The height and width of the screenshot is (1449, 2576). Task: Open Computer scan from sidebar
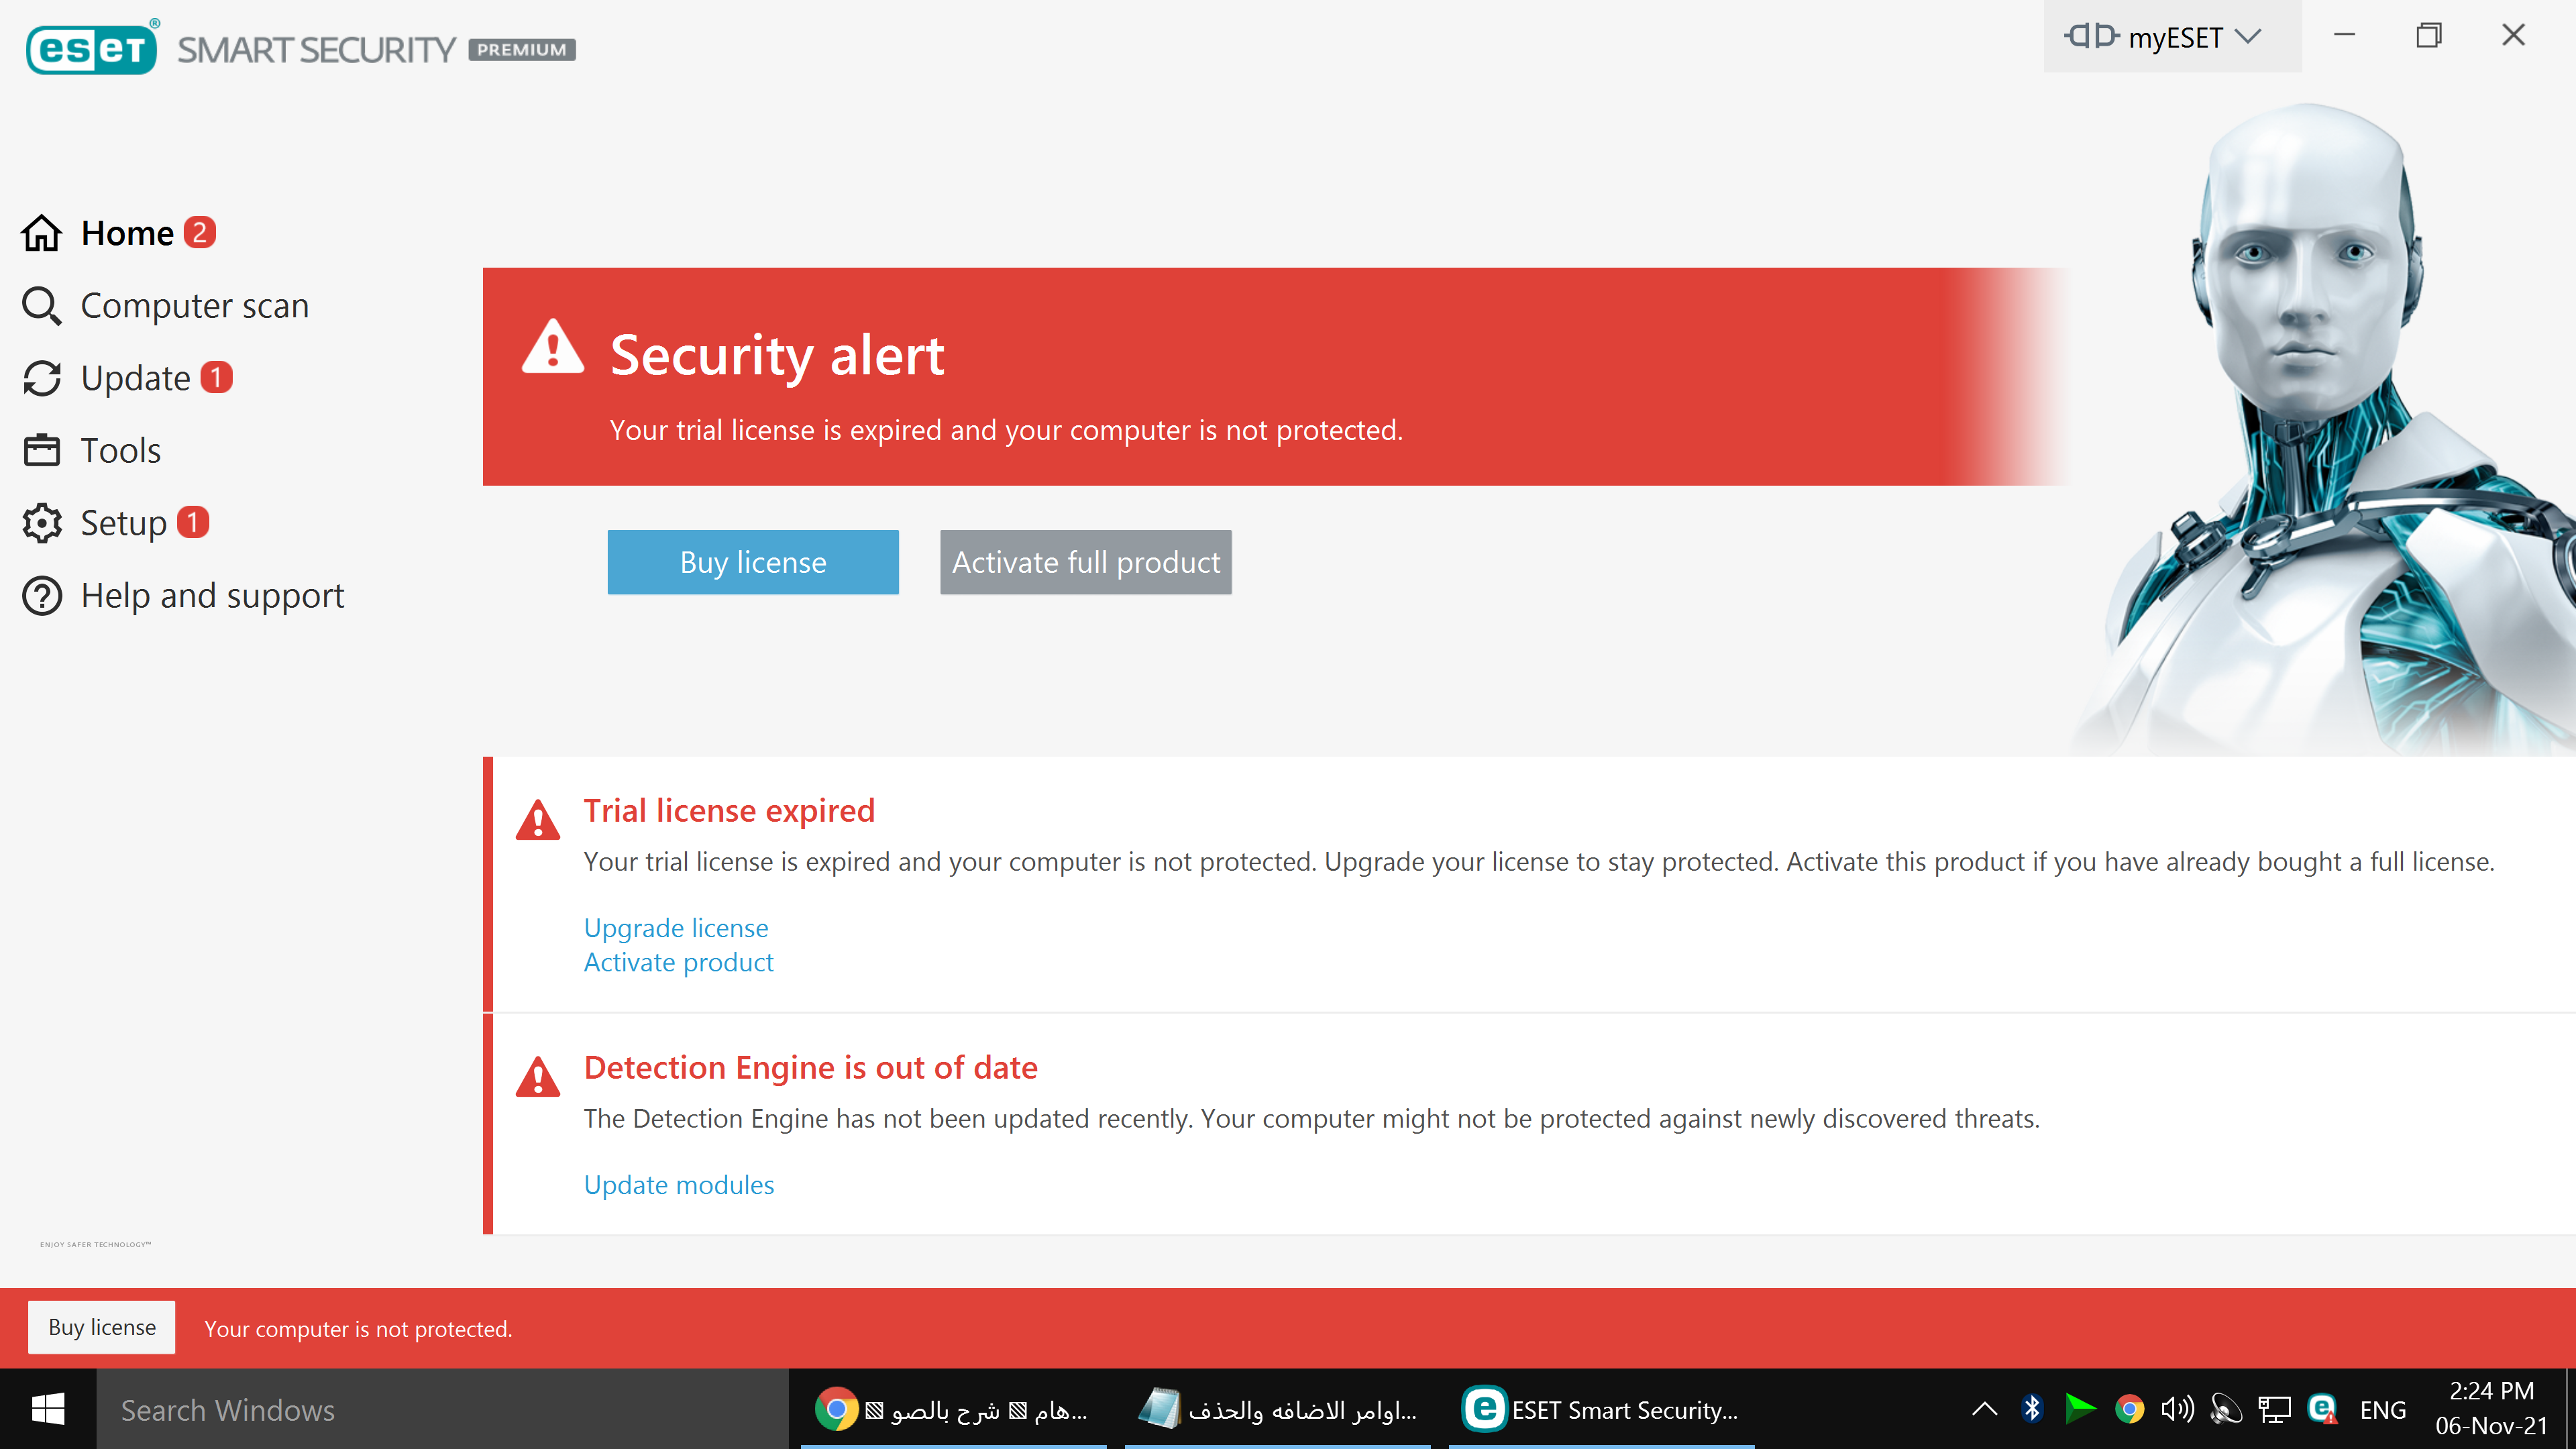pos(194,305)
